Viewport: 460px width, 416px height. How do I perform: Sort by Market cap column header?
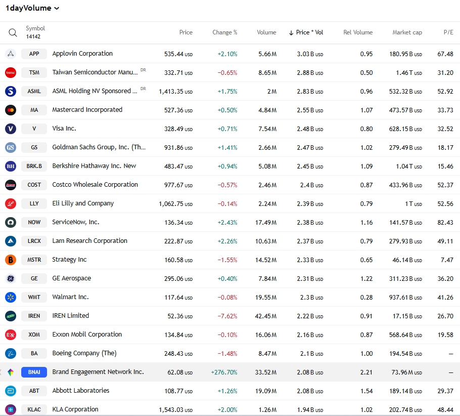point(407,32)
